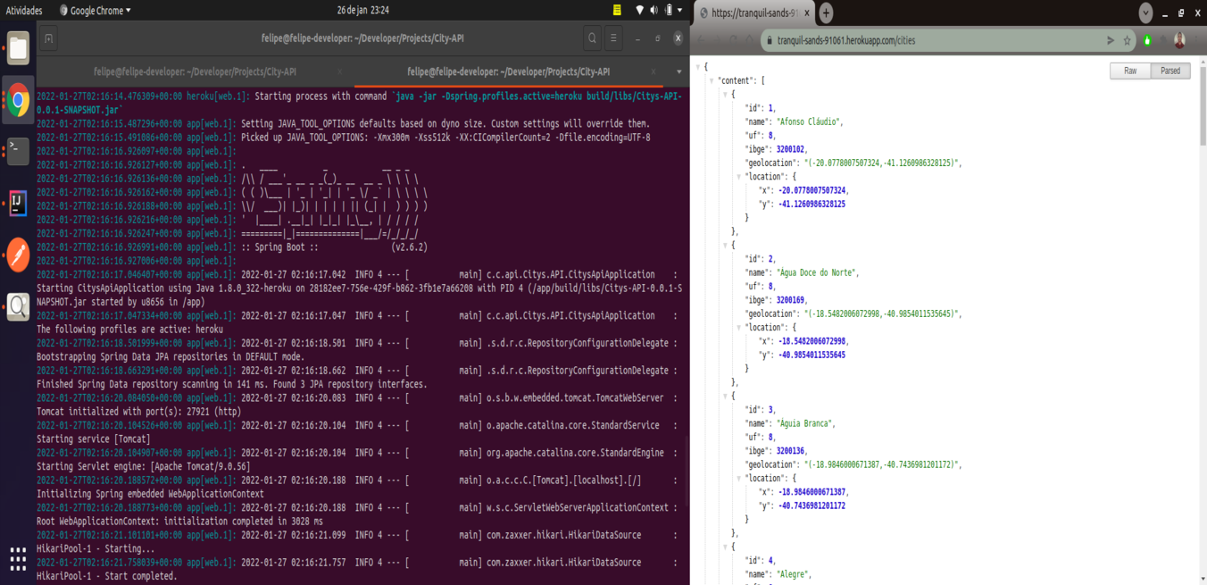Open the terminal search icon
The height and width of the screenshot is (585, 1207).
[592, 38]
